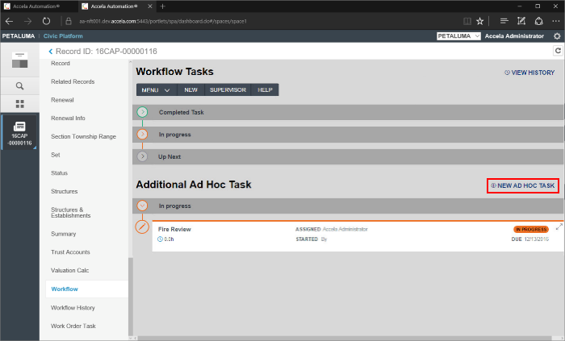Expand the In progress workflow section

(143, 134)
